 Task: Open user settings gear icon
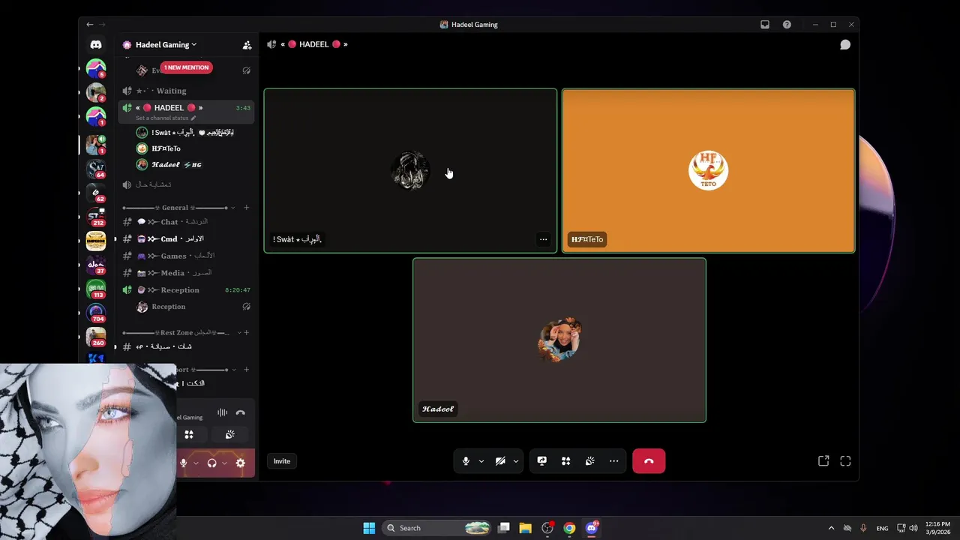tap(240, 463)
